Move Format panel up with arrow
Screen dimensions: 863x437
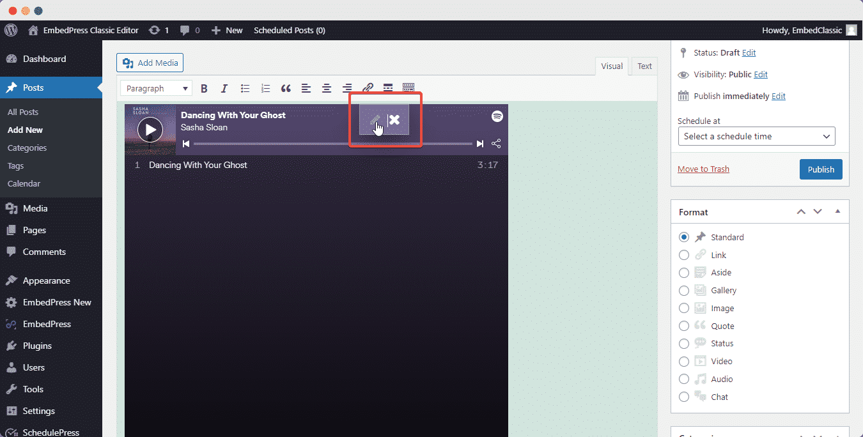[801, 211]
